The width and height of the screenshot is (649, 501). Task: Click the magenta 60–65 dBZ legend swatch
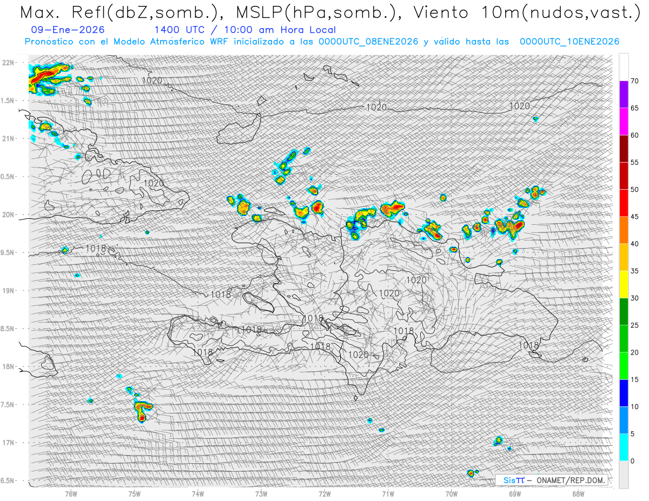(624, 122)
